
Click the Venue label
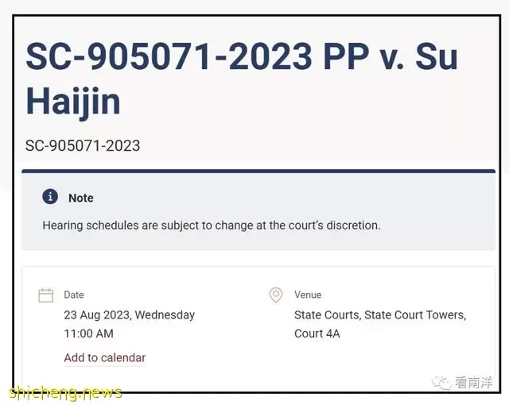coord(308,295)
